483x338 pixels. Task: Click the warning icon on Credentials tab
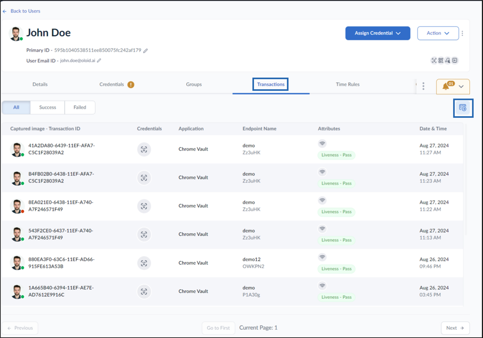point(131,85)
